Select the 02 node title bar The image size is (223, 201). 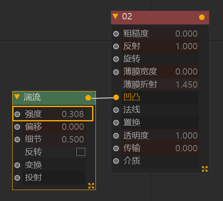[x=160, y=18]
